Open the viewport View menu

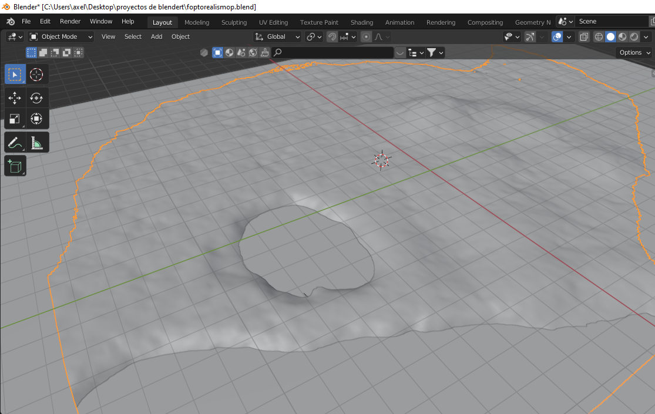tap(108, 37)
